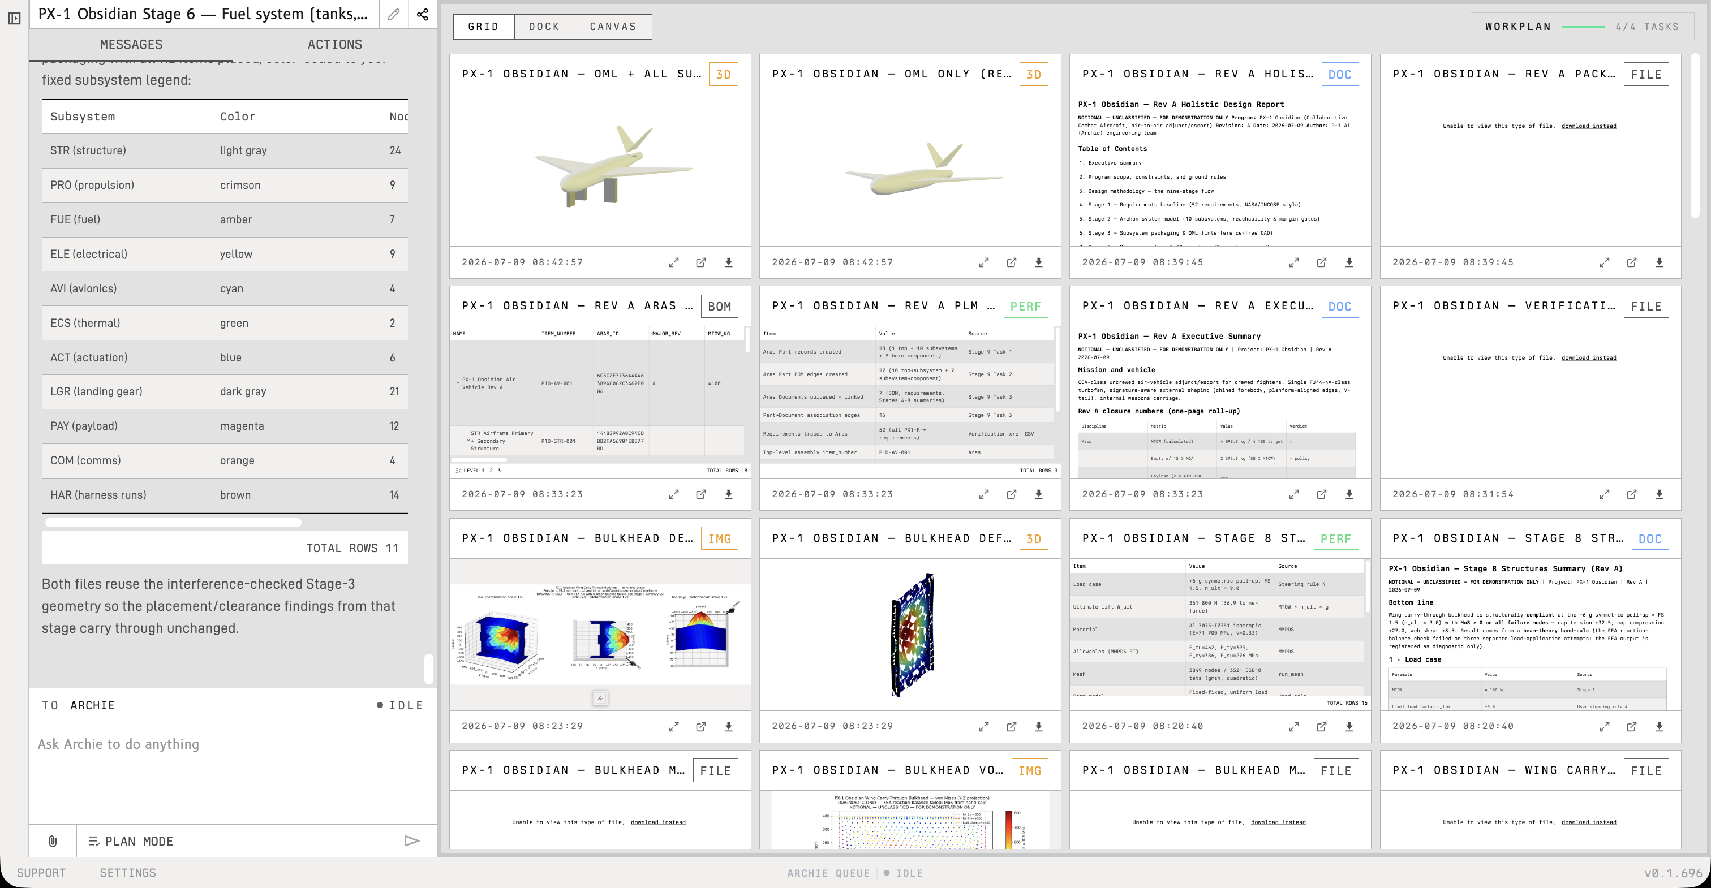The width and height of the screenshot is (1711, 888).
Task: Click the subsystem table horizontal scrollbar
Action: (173, 523)
